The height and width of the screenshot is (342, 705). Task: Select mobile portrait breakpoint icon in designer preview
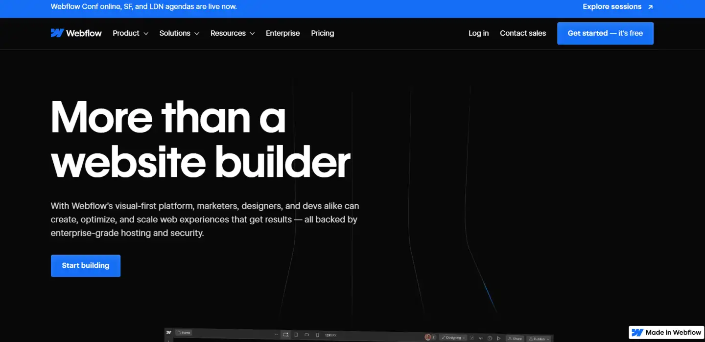318,335
